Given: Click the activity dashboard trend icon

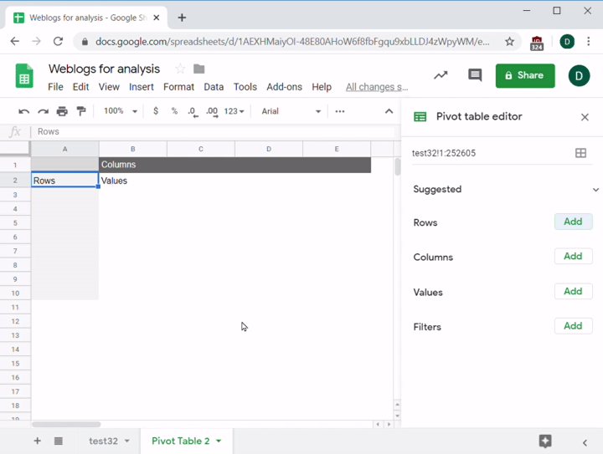Looking at the screenshot, I should [x=441, y=75].
